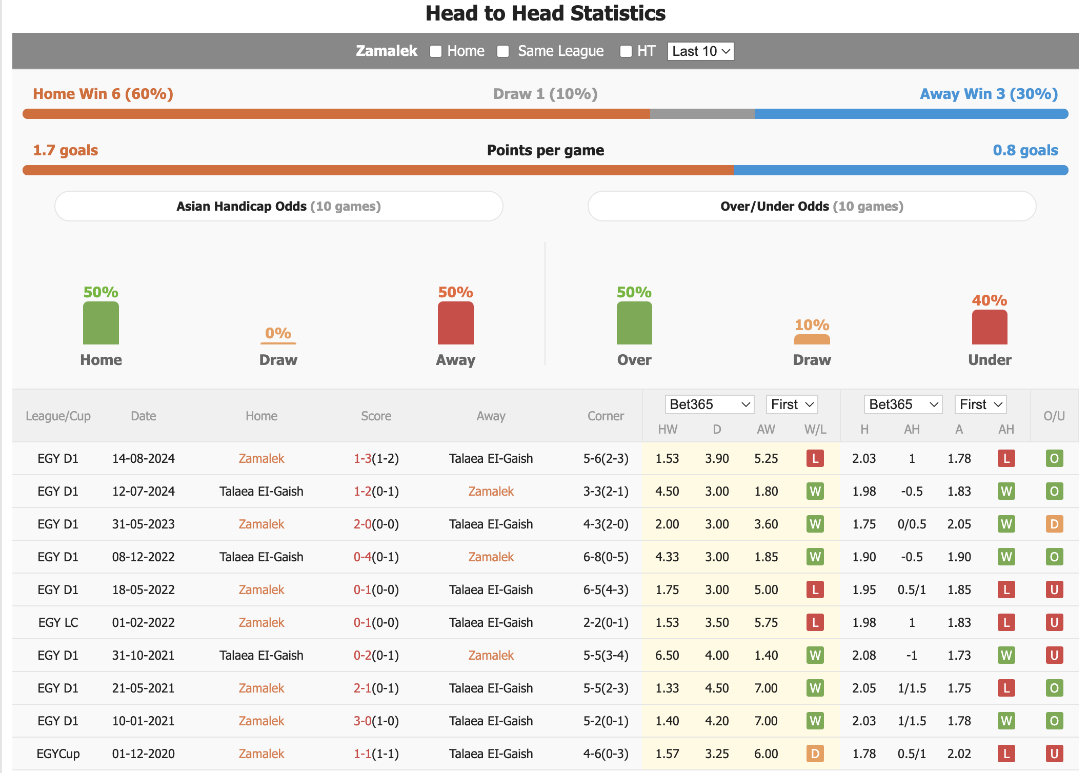Click red Under 40% bar
This screenshot has height=773, width=1088.
pyautogui.click(x=990, y=327)
